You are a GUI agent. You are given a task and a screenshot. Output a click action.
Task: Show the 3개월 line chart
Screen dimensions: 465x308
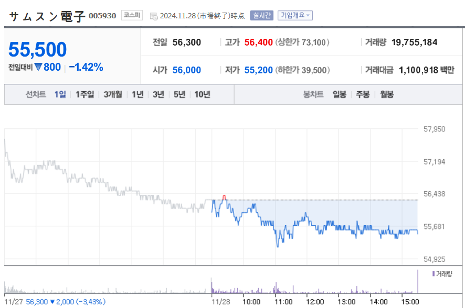click(113, 94)
